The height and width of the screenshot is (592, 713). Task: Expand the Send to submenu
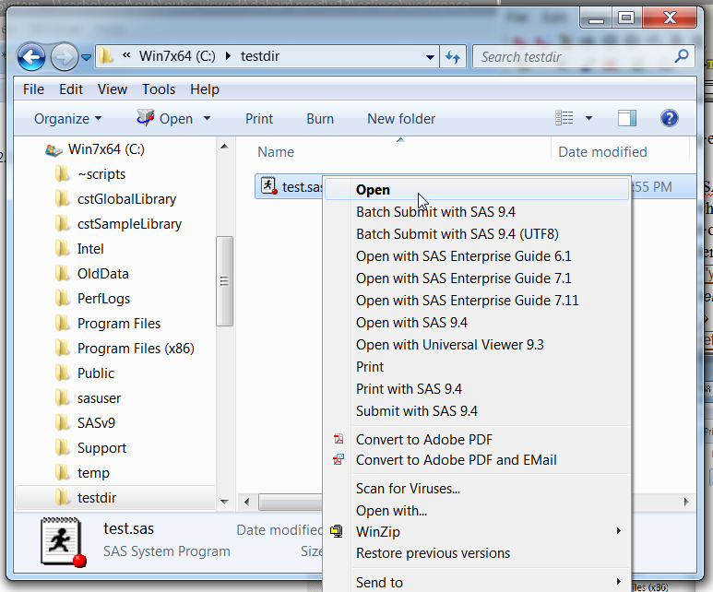379,582
